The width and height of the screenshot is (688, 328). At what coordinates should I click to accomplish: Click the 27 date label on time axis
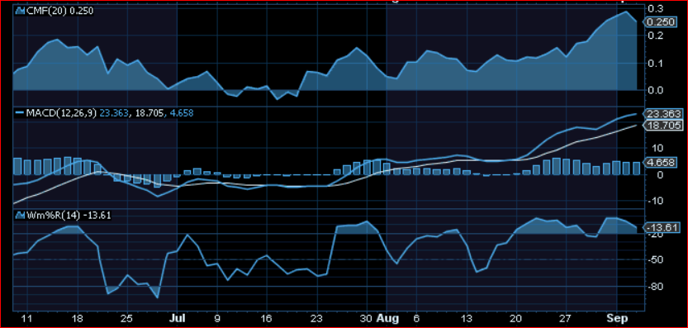(x=566, y=317)
